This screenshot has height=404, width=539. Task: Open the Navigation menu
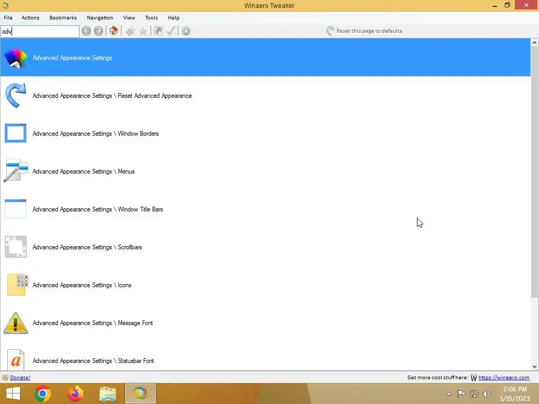(x=99, y=17)
